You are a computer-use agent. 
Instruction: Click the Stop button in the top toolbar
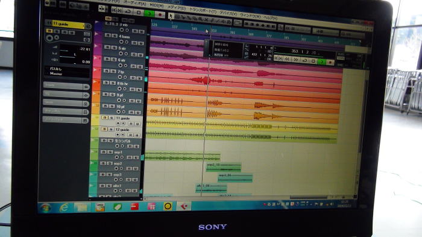coord(139,13)
